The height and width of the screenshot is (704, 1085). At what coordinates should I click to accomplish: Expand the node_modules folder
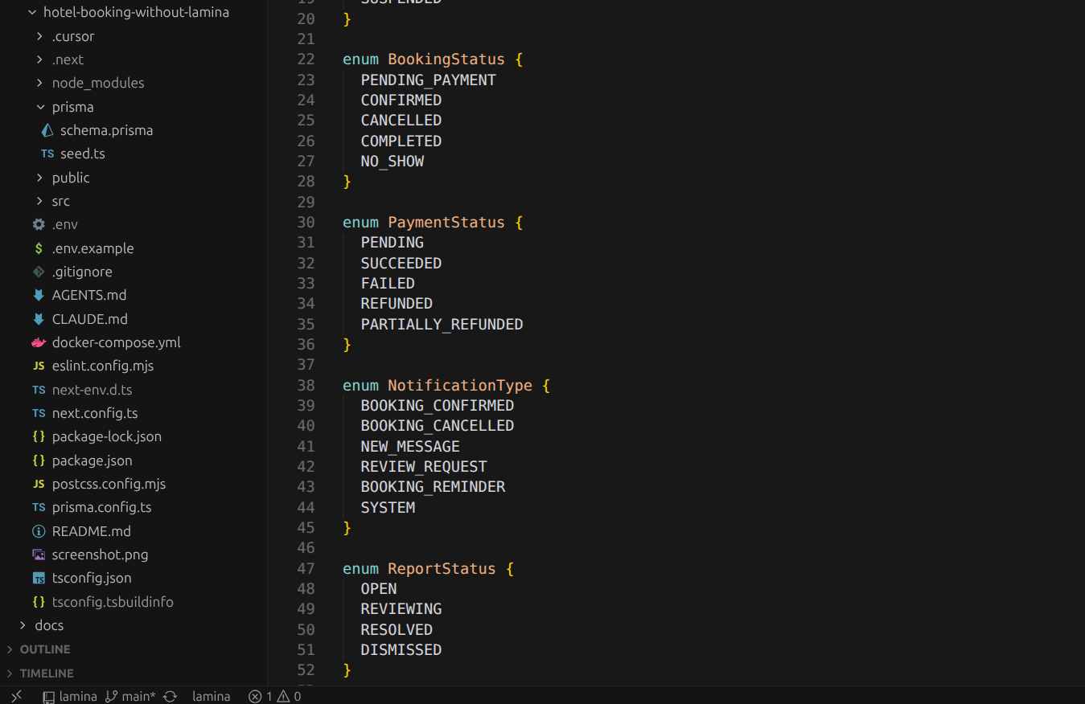tap(40, 83)
